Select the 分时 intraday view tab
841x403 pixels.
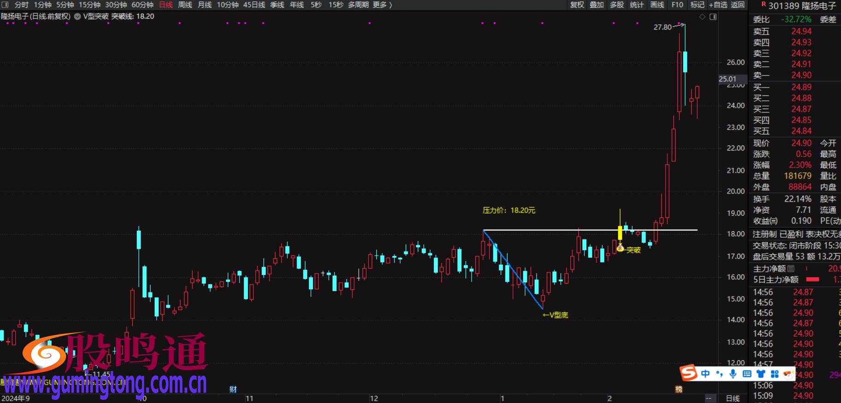point(22,5)
